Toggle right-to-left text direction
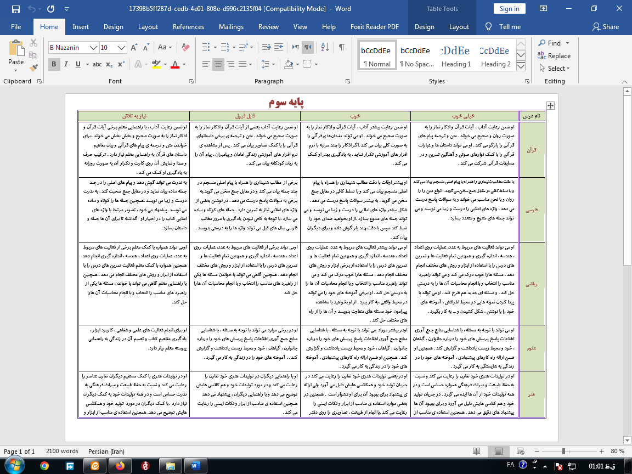632x474 pixels. click(308, 47)
